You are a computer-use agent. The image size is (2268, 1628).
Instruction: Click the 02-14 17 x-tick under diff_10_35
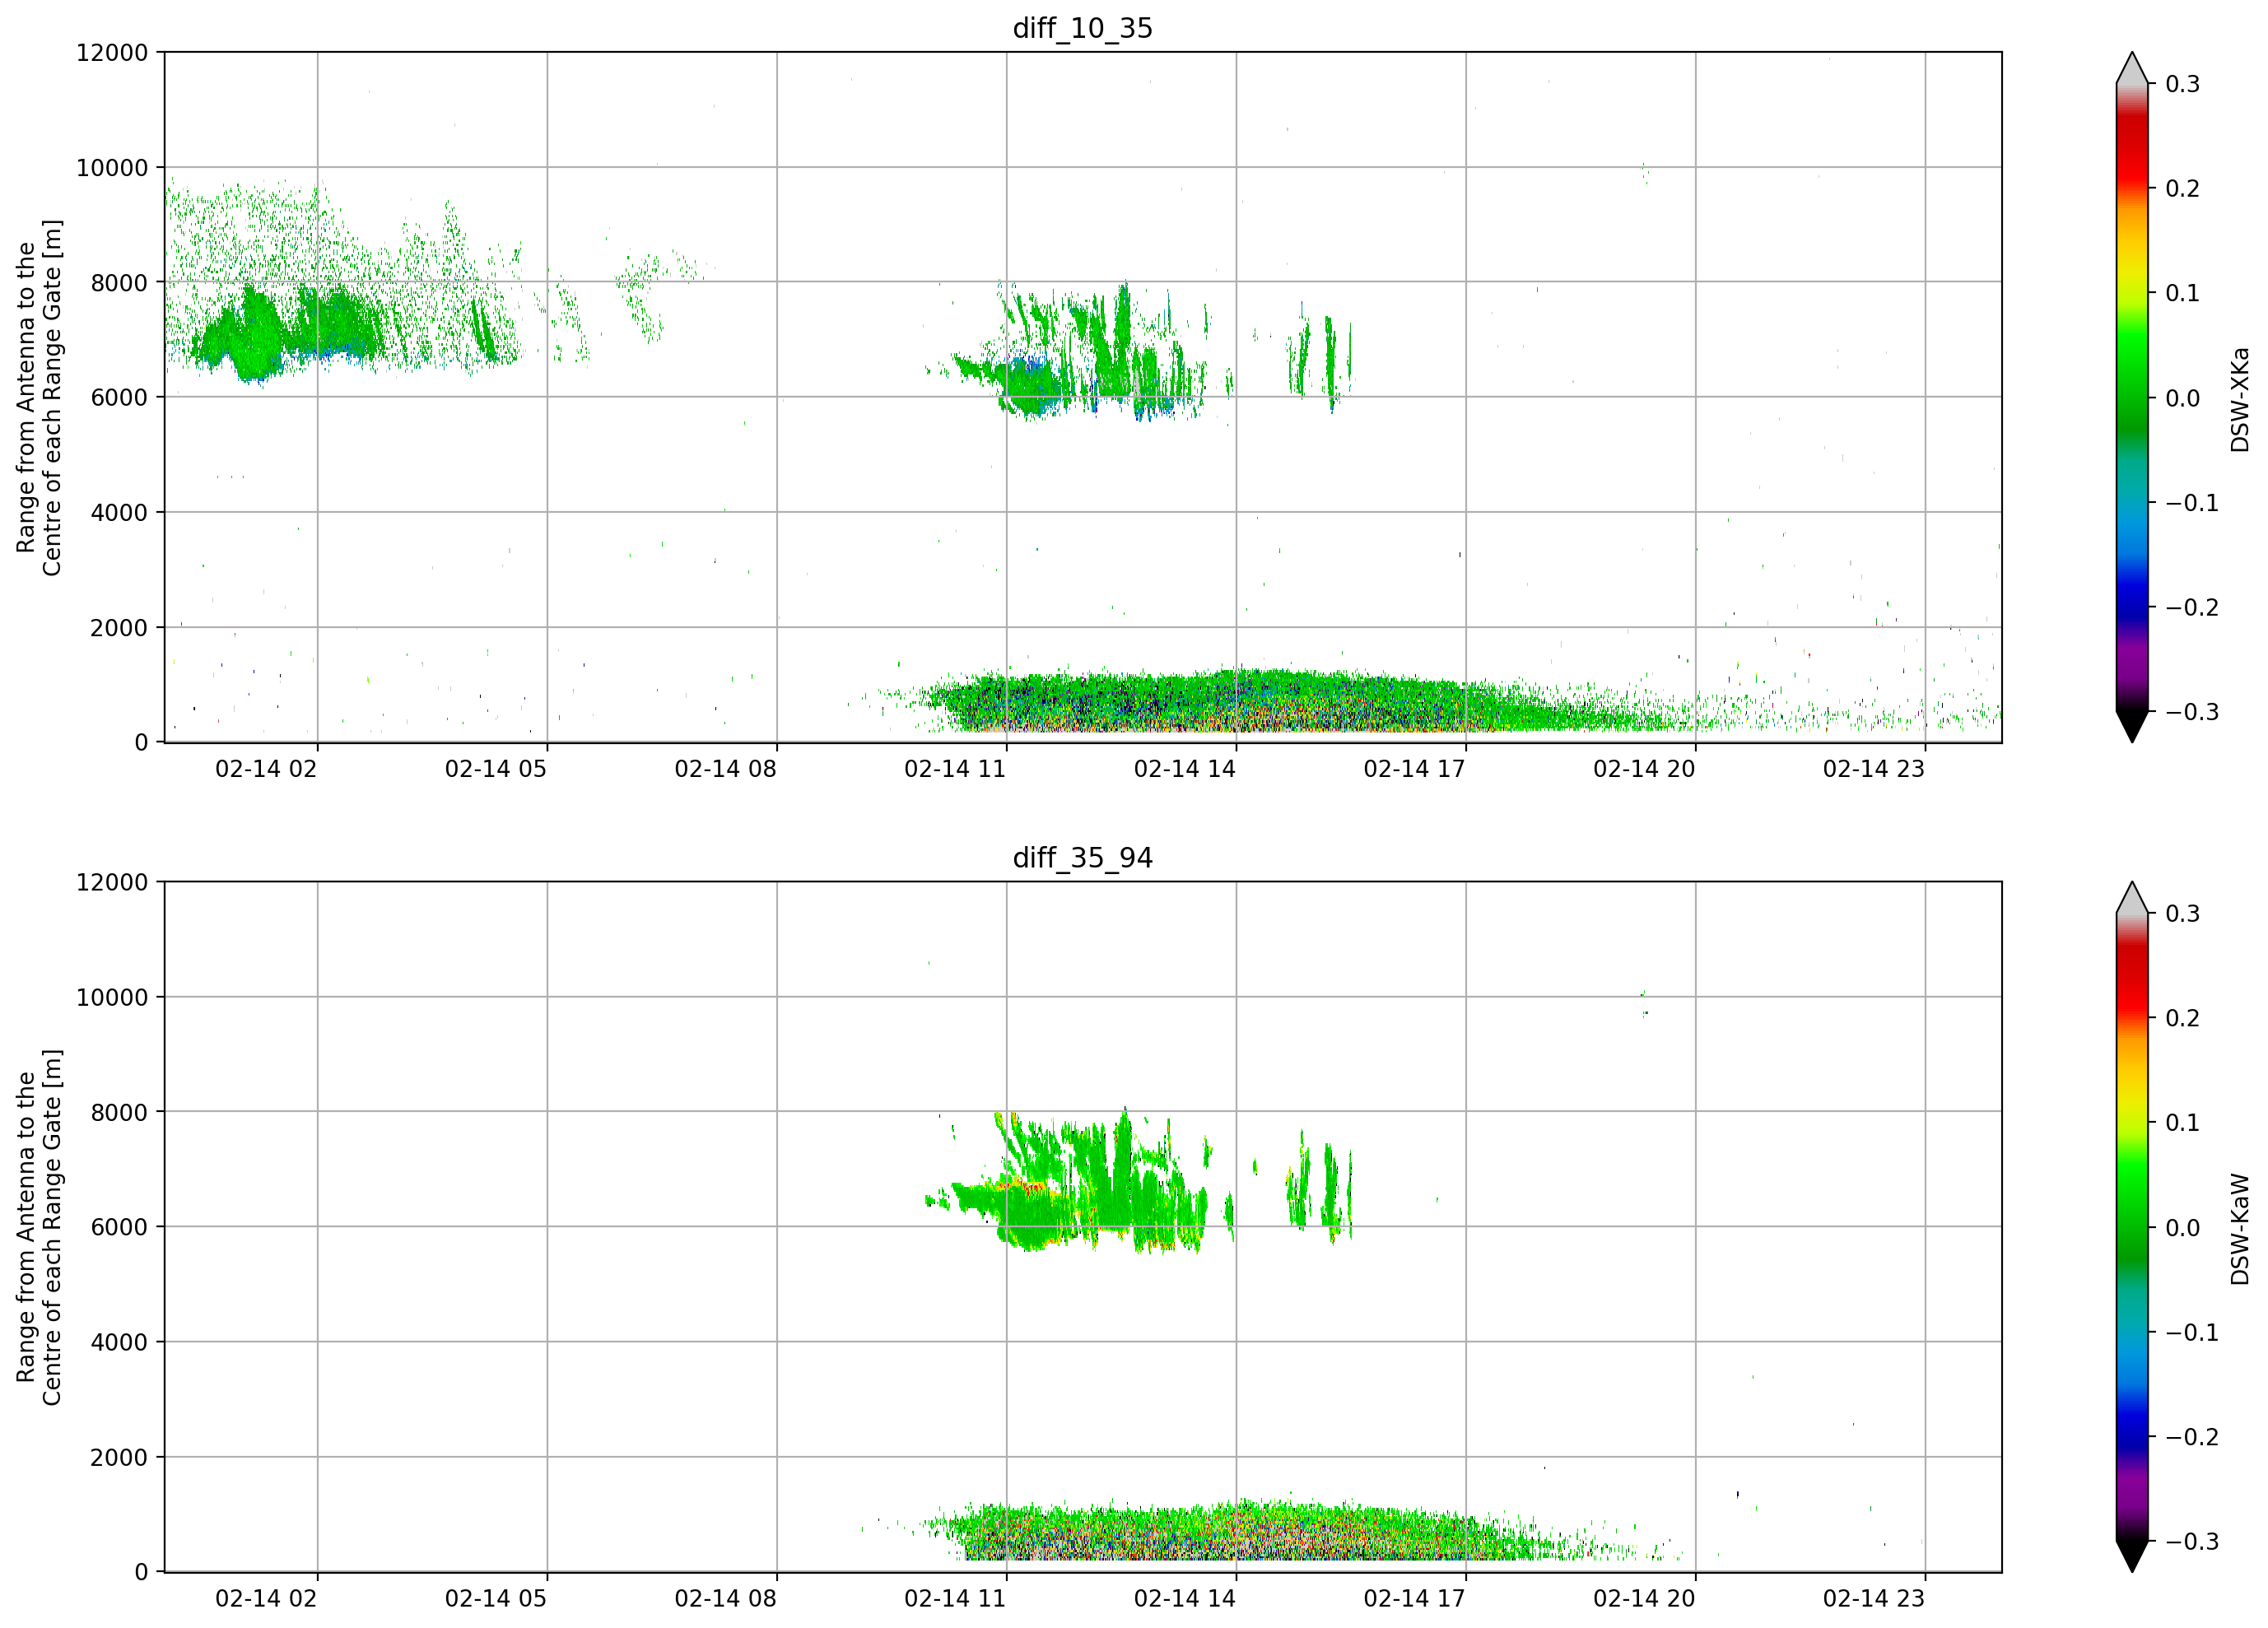1414,769
